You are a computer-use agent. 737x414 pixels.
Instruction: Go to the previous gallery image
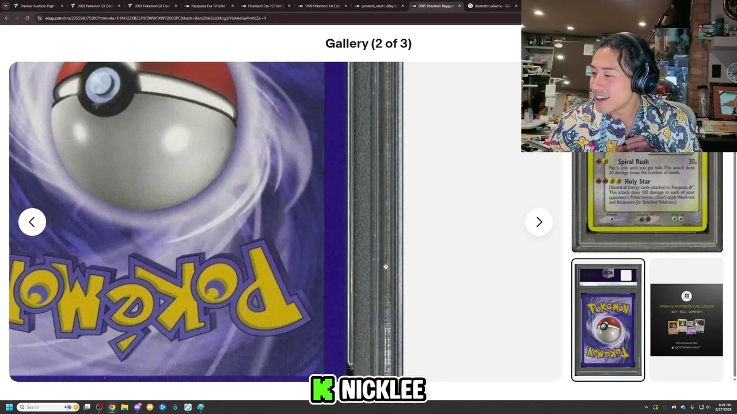point(32,222)
